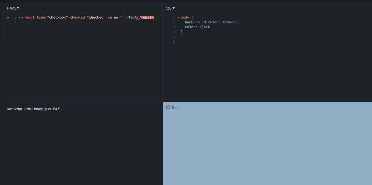This screenshot has height=185, width=372.
Task: Click the "Text" label in the result pane
Action: tap(175, 108)
